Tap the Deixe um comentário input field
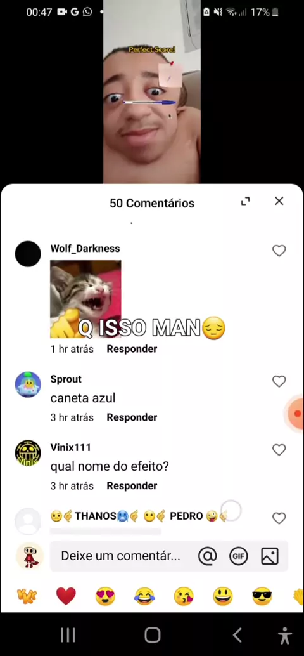304x656 pixels. click(x=121, y=556)
